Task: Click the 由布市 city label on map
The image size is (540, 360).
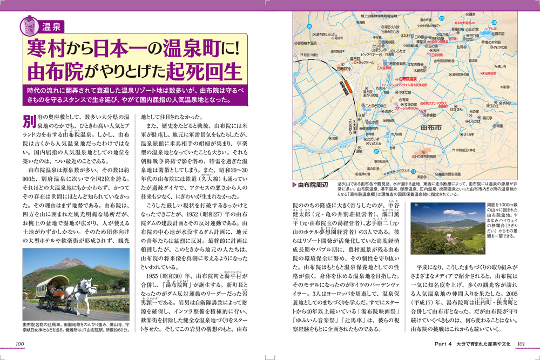Action: click(x=430, y=128)
